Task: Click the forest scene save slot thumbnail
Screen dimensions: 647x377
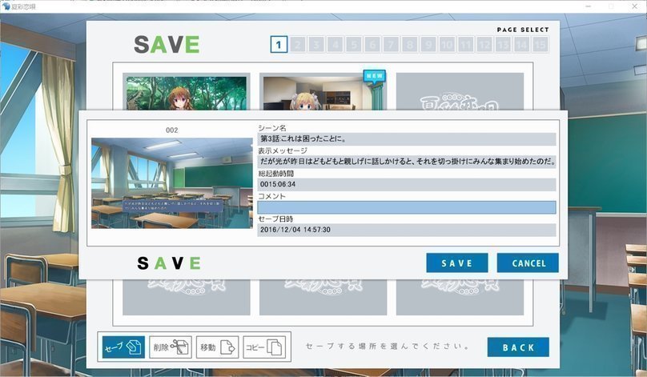Action: point(186,91)
